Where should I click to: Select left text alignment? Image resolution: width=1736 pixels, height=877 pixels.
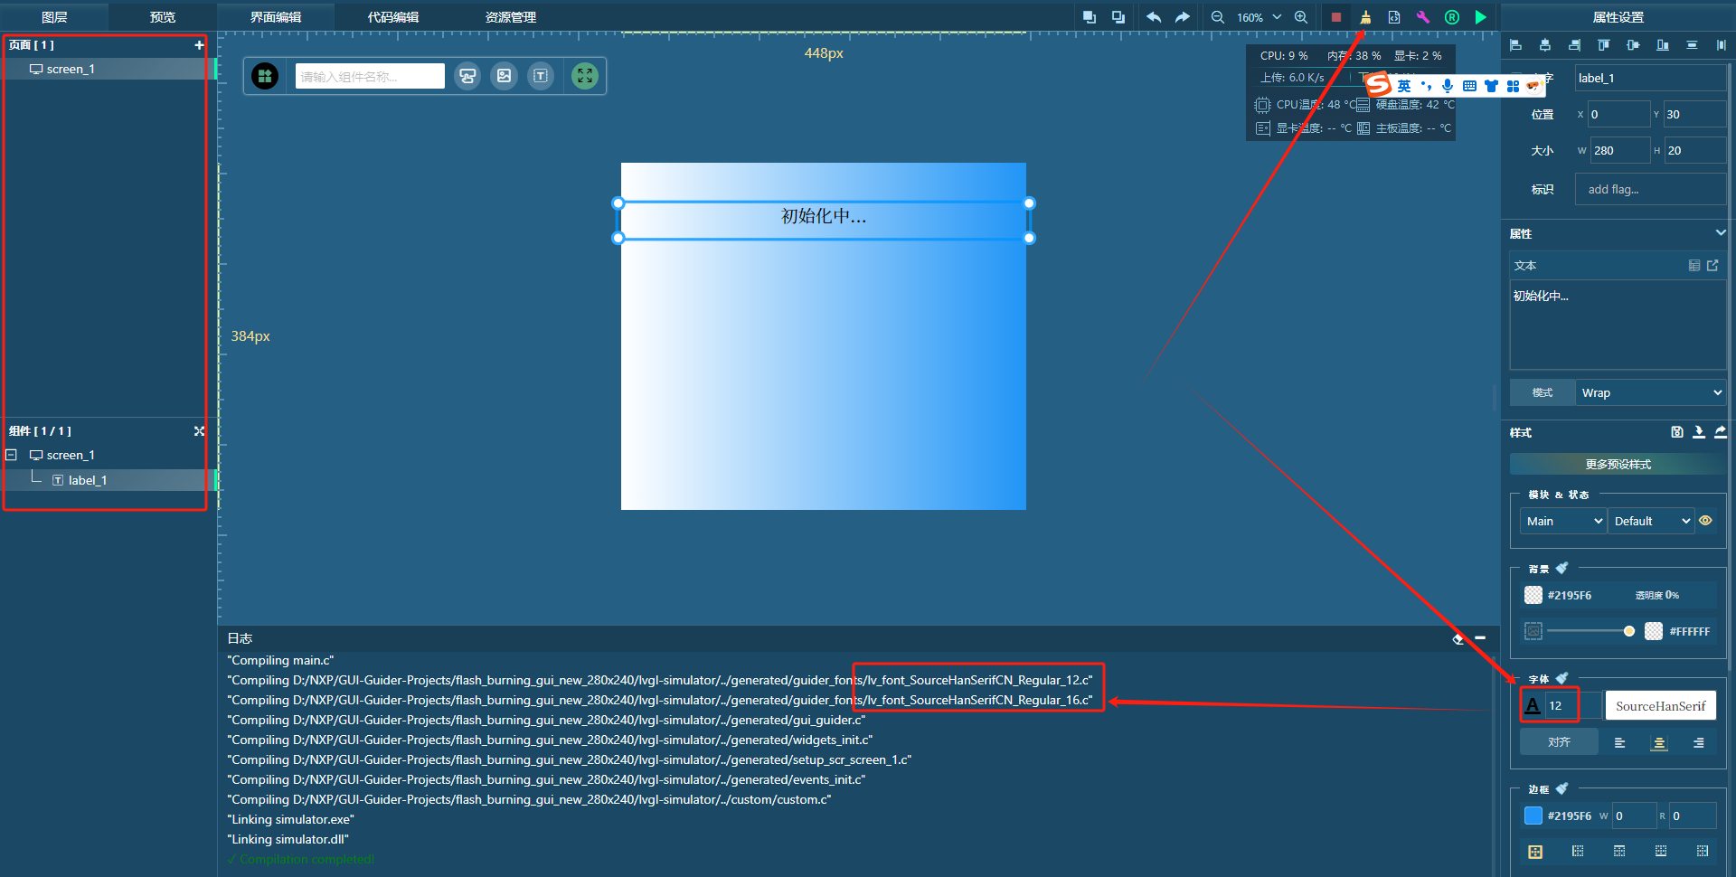coord(1619,743)
